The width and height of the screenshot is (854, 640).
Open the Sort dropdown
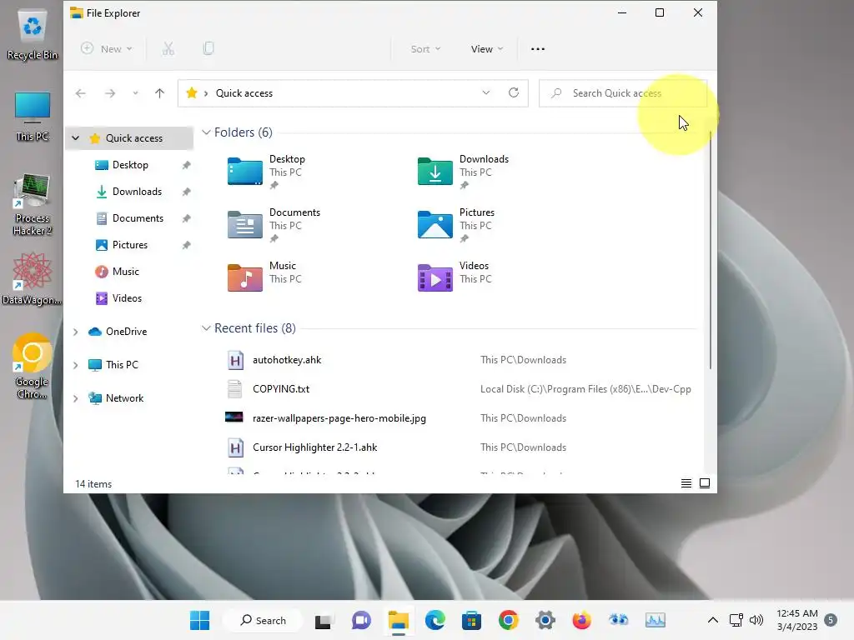(x=425, y=49)
